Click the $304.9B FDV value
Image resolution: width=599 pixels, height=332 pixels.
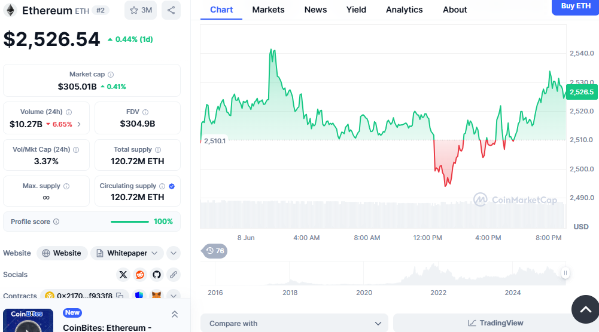coord(138,124)
